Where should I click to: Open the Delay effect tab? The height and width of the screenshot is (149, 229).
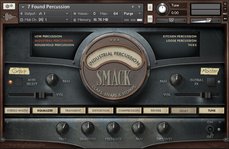[184, 111]
